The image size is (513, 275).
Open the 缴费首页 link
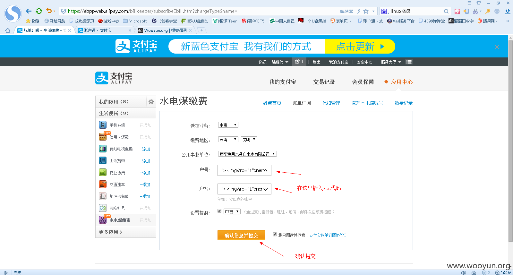pyautogui.click(x=272, y=103)
